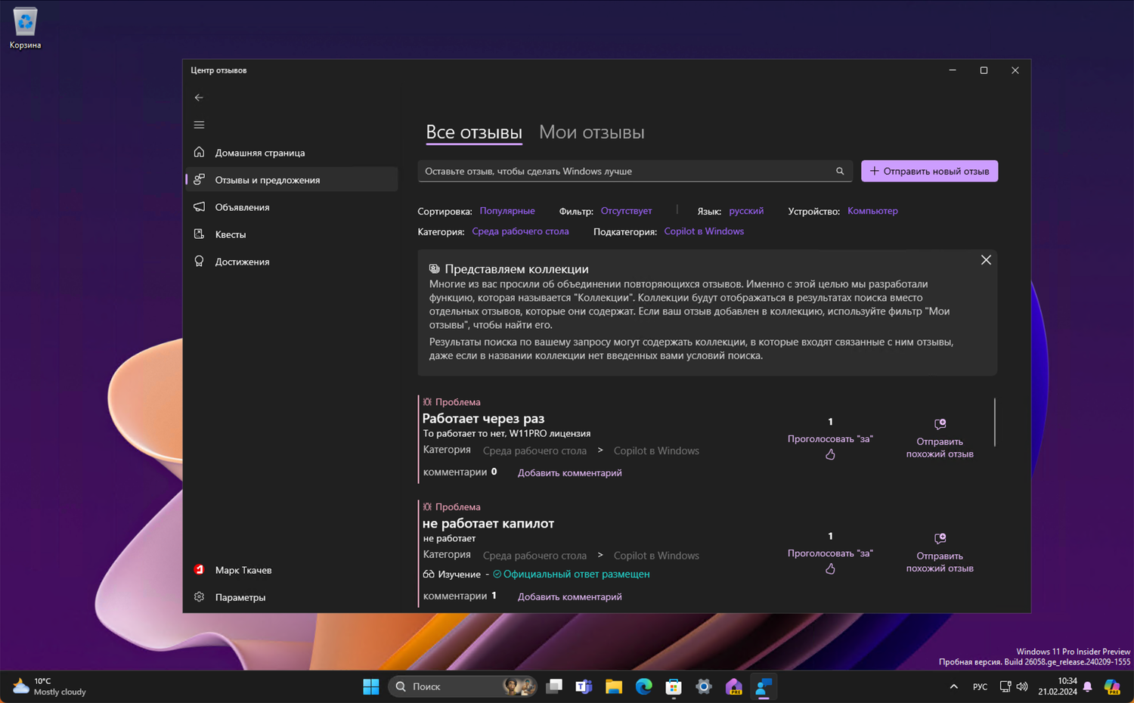Viewport: 1134px width, 703px height.
Task: Switch to the Все отзывы tab
Action: (x=474, y=132)
